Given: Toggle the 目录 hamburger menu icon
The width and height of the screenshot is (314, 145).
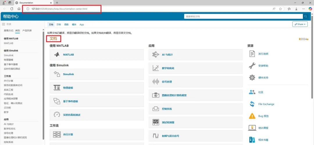Looking at the screenshot, I should (x=3, y=24).
